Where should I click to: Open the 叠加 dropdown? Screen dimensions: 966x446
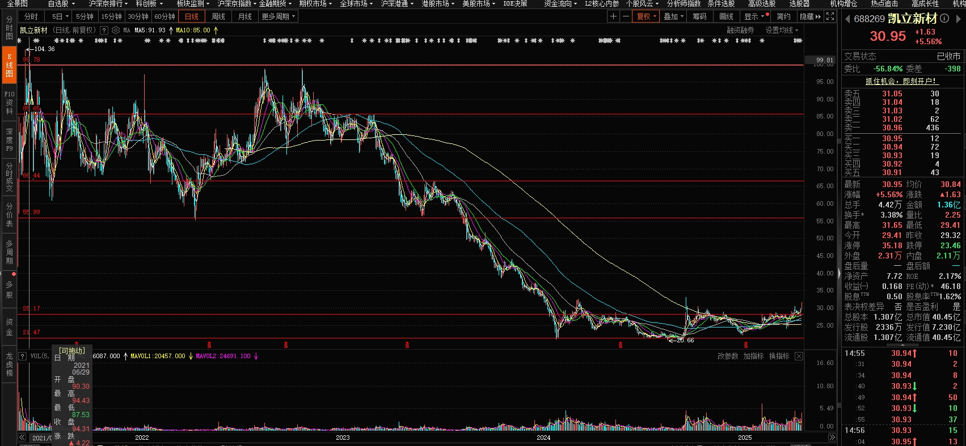(674, 16)
